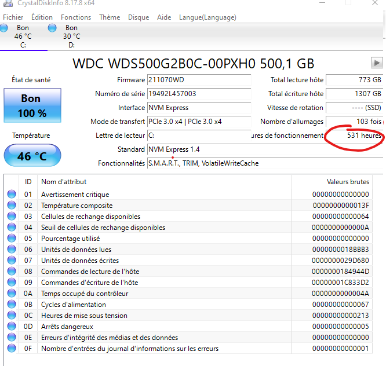386x366 pixels.
Task: Select the C: disk tab
Action: (x=23, y=36)
